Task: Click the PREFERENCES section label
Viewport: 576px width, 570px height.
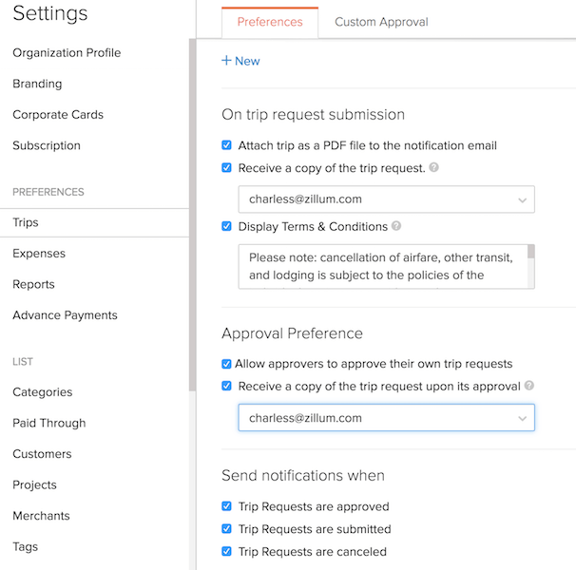Action: click(48, 192)
